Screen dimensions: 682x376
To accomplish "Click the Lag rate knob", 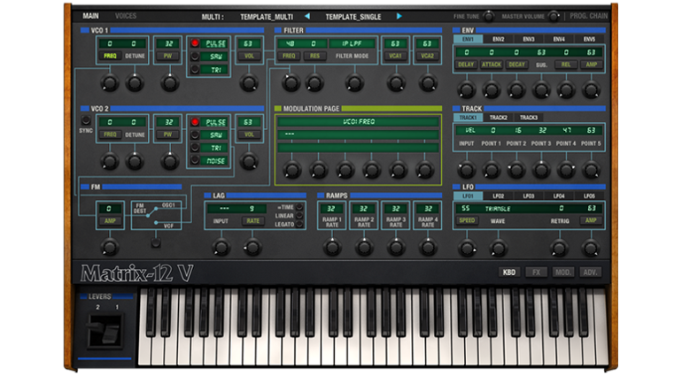I will pyautogui.click(x=252, y=248).
